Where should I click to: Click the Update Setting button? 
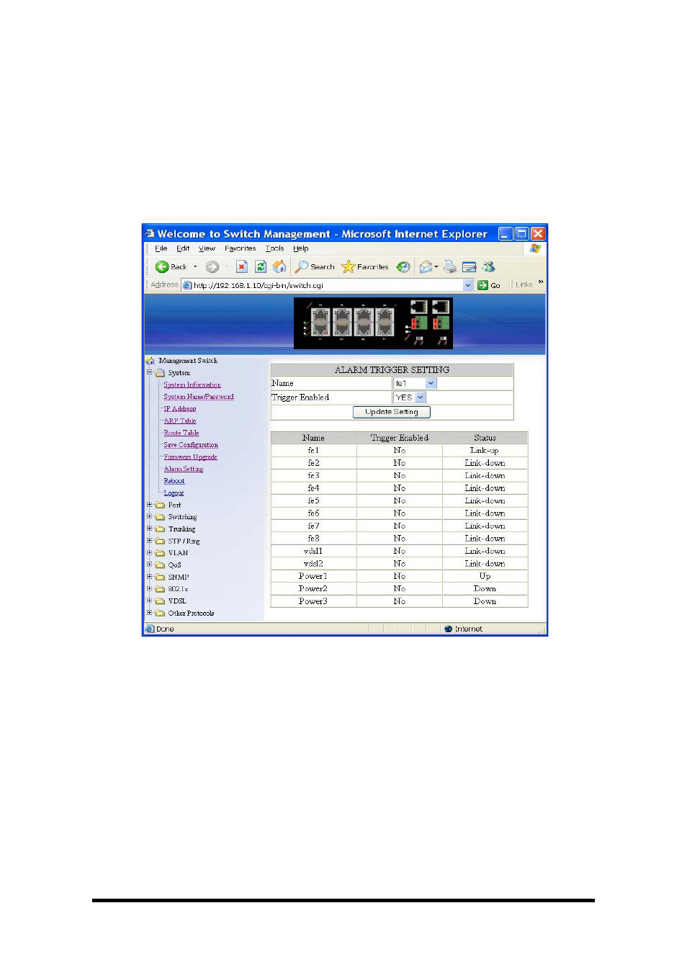(392, 412)
